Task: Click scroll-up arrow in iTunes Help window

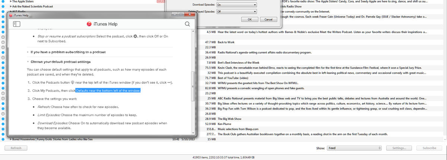Action: click(x=193, y=32)
